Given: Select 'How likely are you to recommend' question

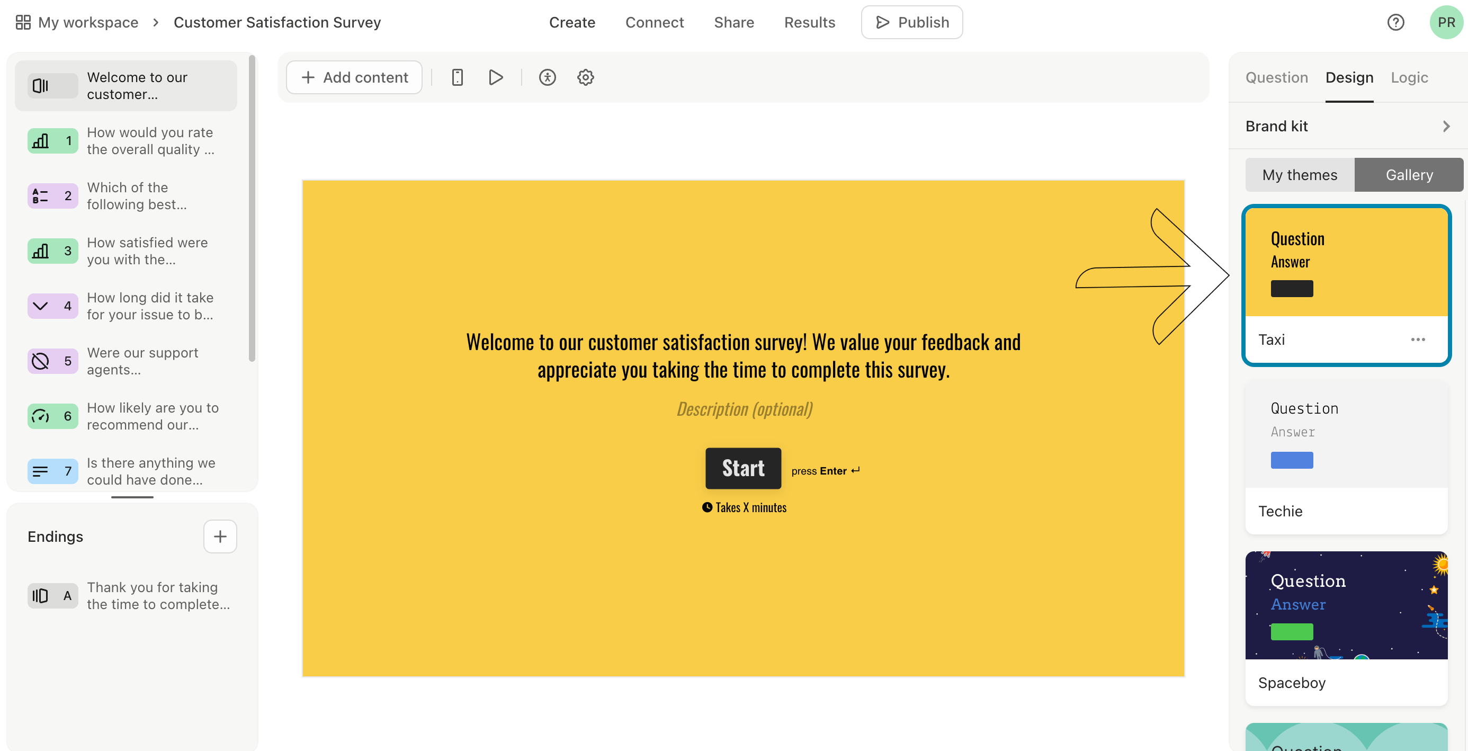Looking at the screenshot, I should pyautogui.click(x=126, y=416).
